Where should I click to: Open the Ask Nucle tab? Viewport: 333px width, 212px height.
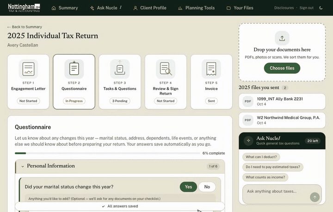(106, 8)
